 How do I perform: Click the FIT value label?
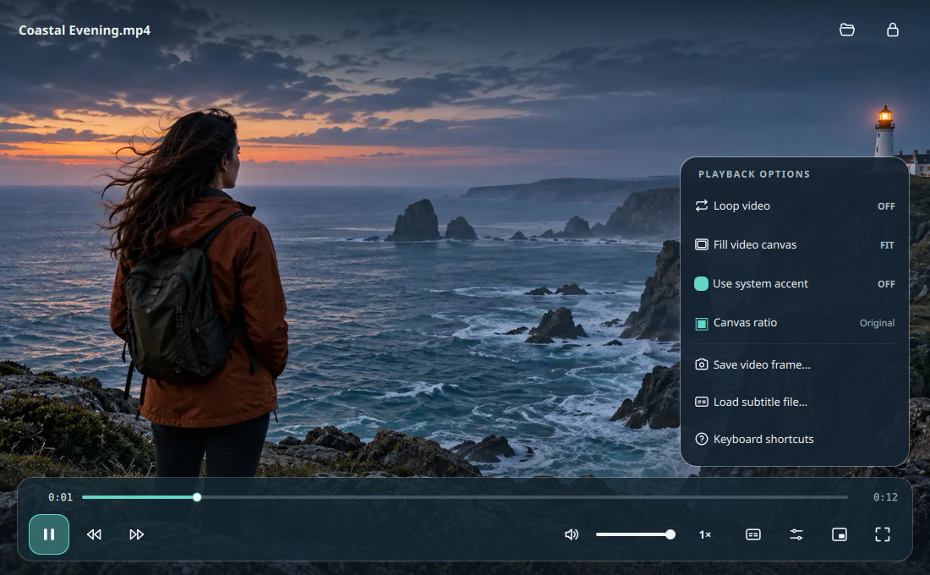pos(887,245)
